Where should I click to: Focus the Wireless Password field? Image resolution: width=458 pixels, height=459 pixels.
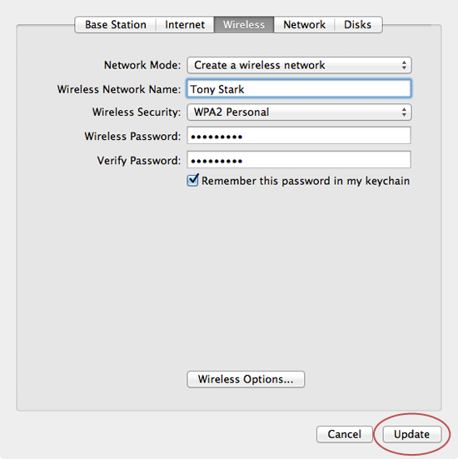coord(299,136)
